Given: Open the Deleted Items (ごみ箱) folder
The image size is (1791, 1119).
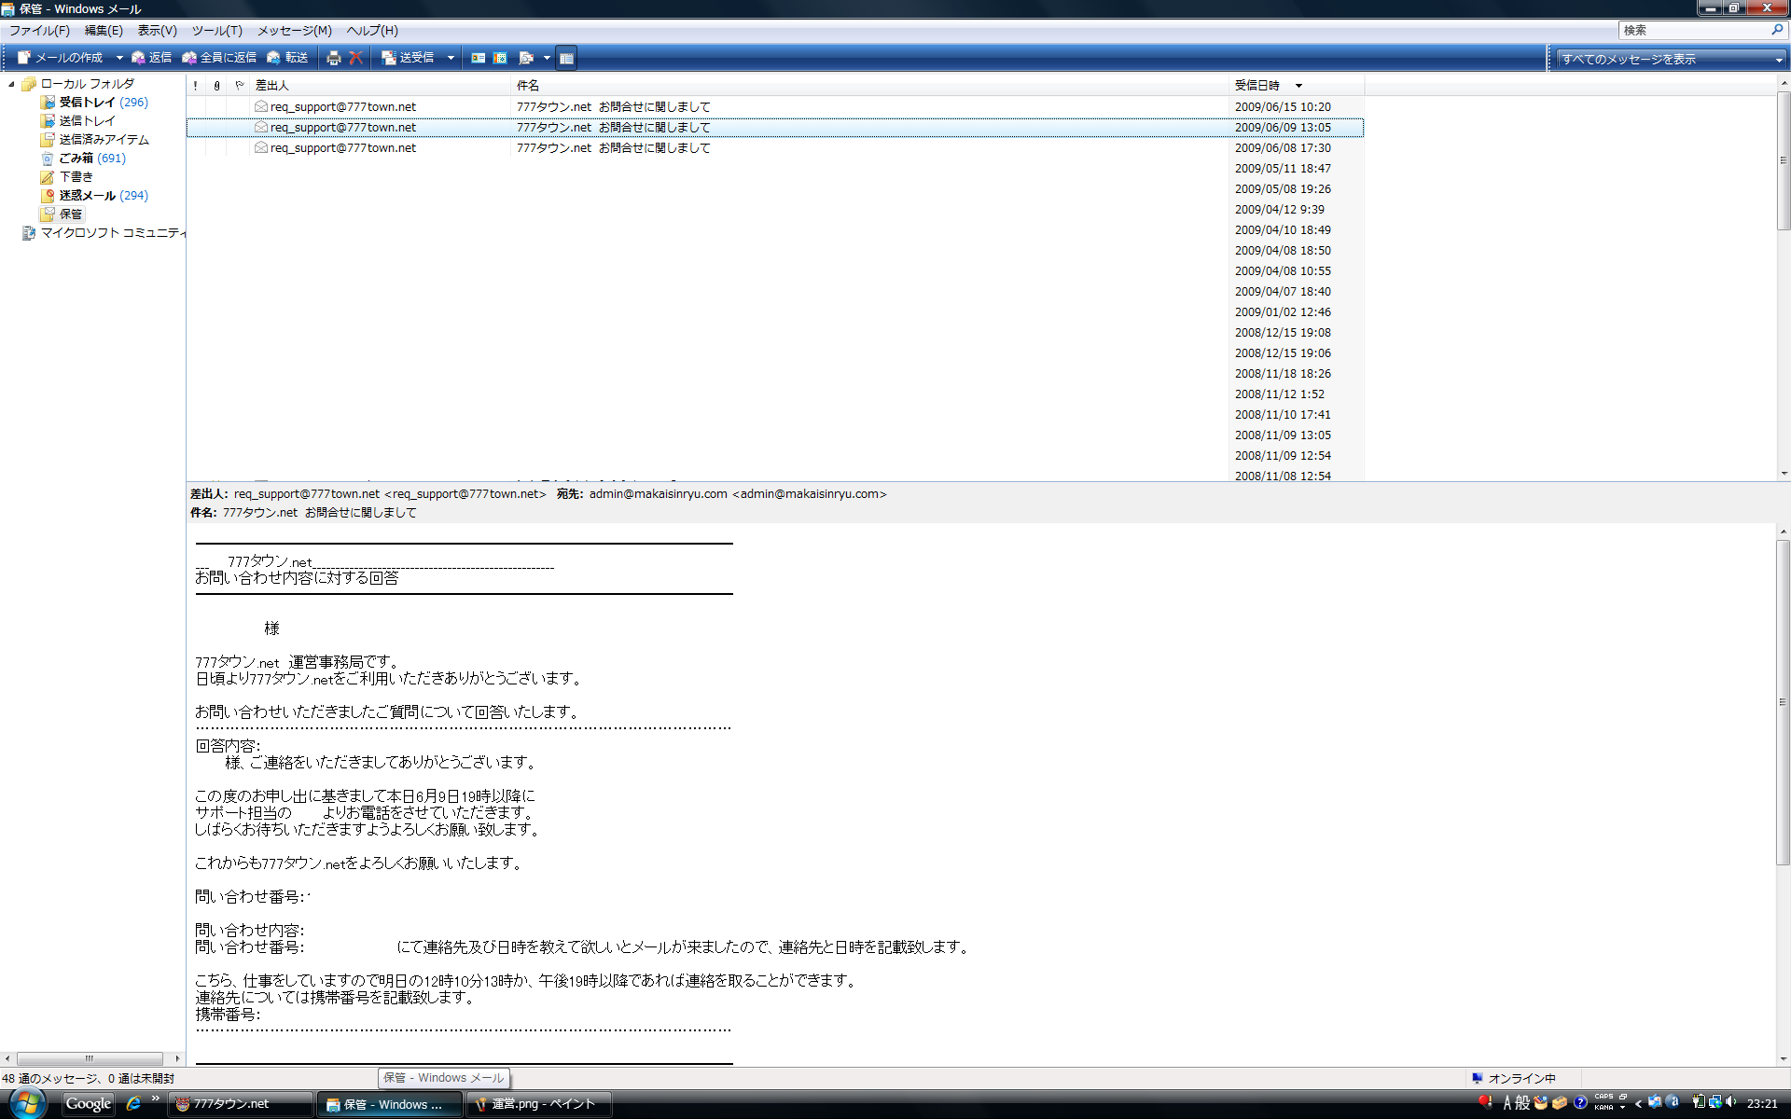Looking at the screenshot, I should click(x=83, y=159).
